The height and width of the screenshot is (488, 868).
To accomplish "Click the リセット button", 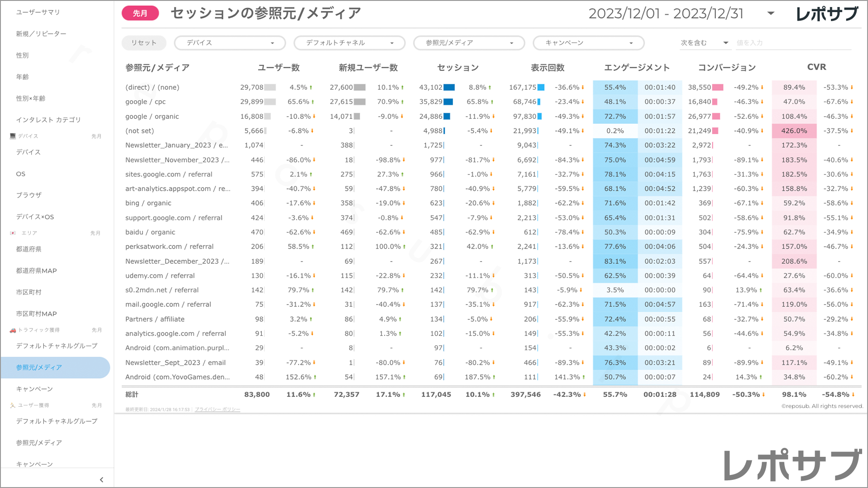I will [x=144, y=43].
